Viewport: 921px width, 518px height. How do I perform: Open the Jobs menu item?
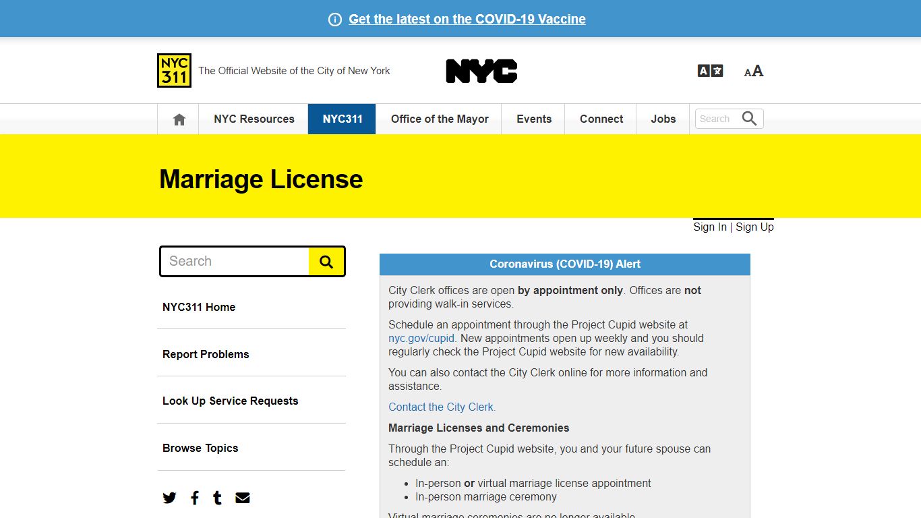663,119
